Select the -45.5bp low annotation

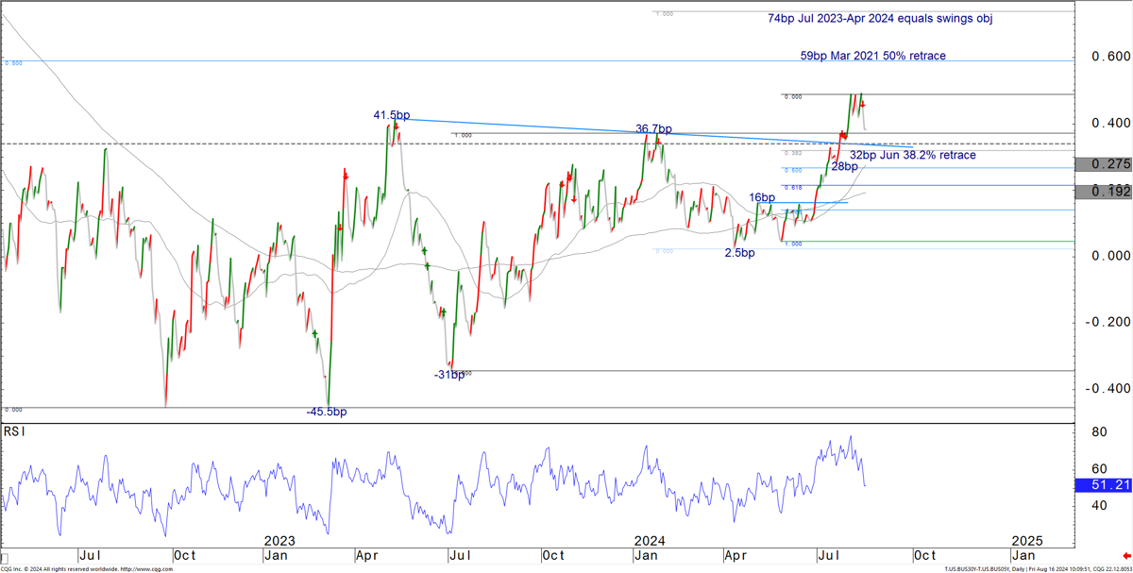[x=326, y=413]
